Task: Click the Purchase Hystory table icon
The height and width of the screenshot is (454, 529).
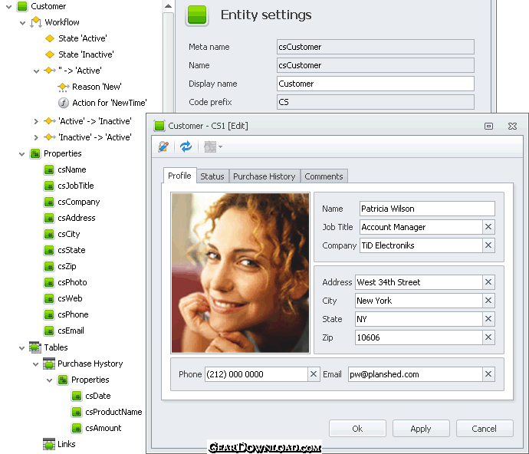Action: (49, 364)
